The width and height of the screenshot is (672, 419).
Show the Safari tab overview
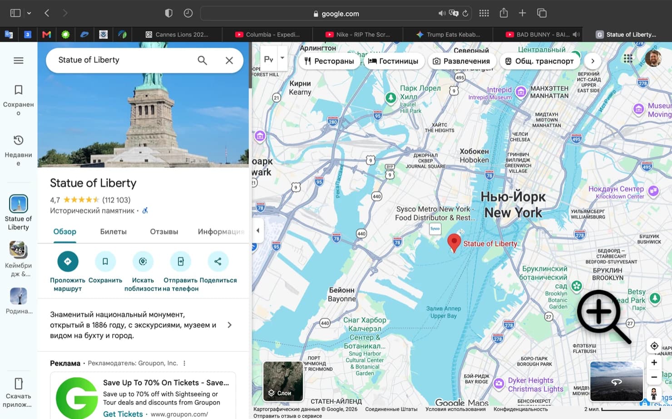click(x=542, y=13)
